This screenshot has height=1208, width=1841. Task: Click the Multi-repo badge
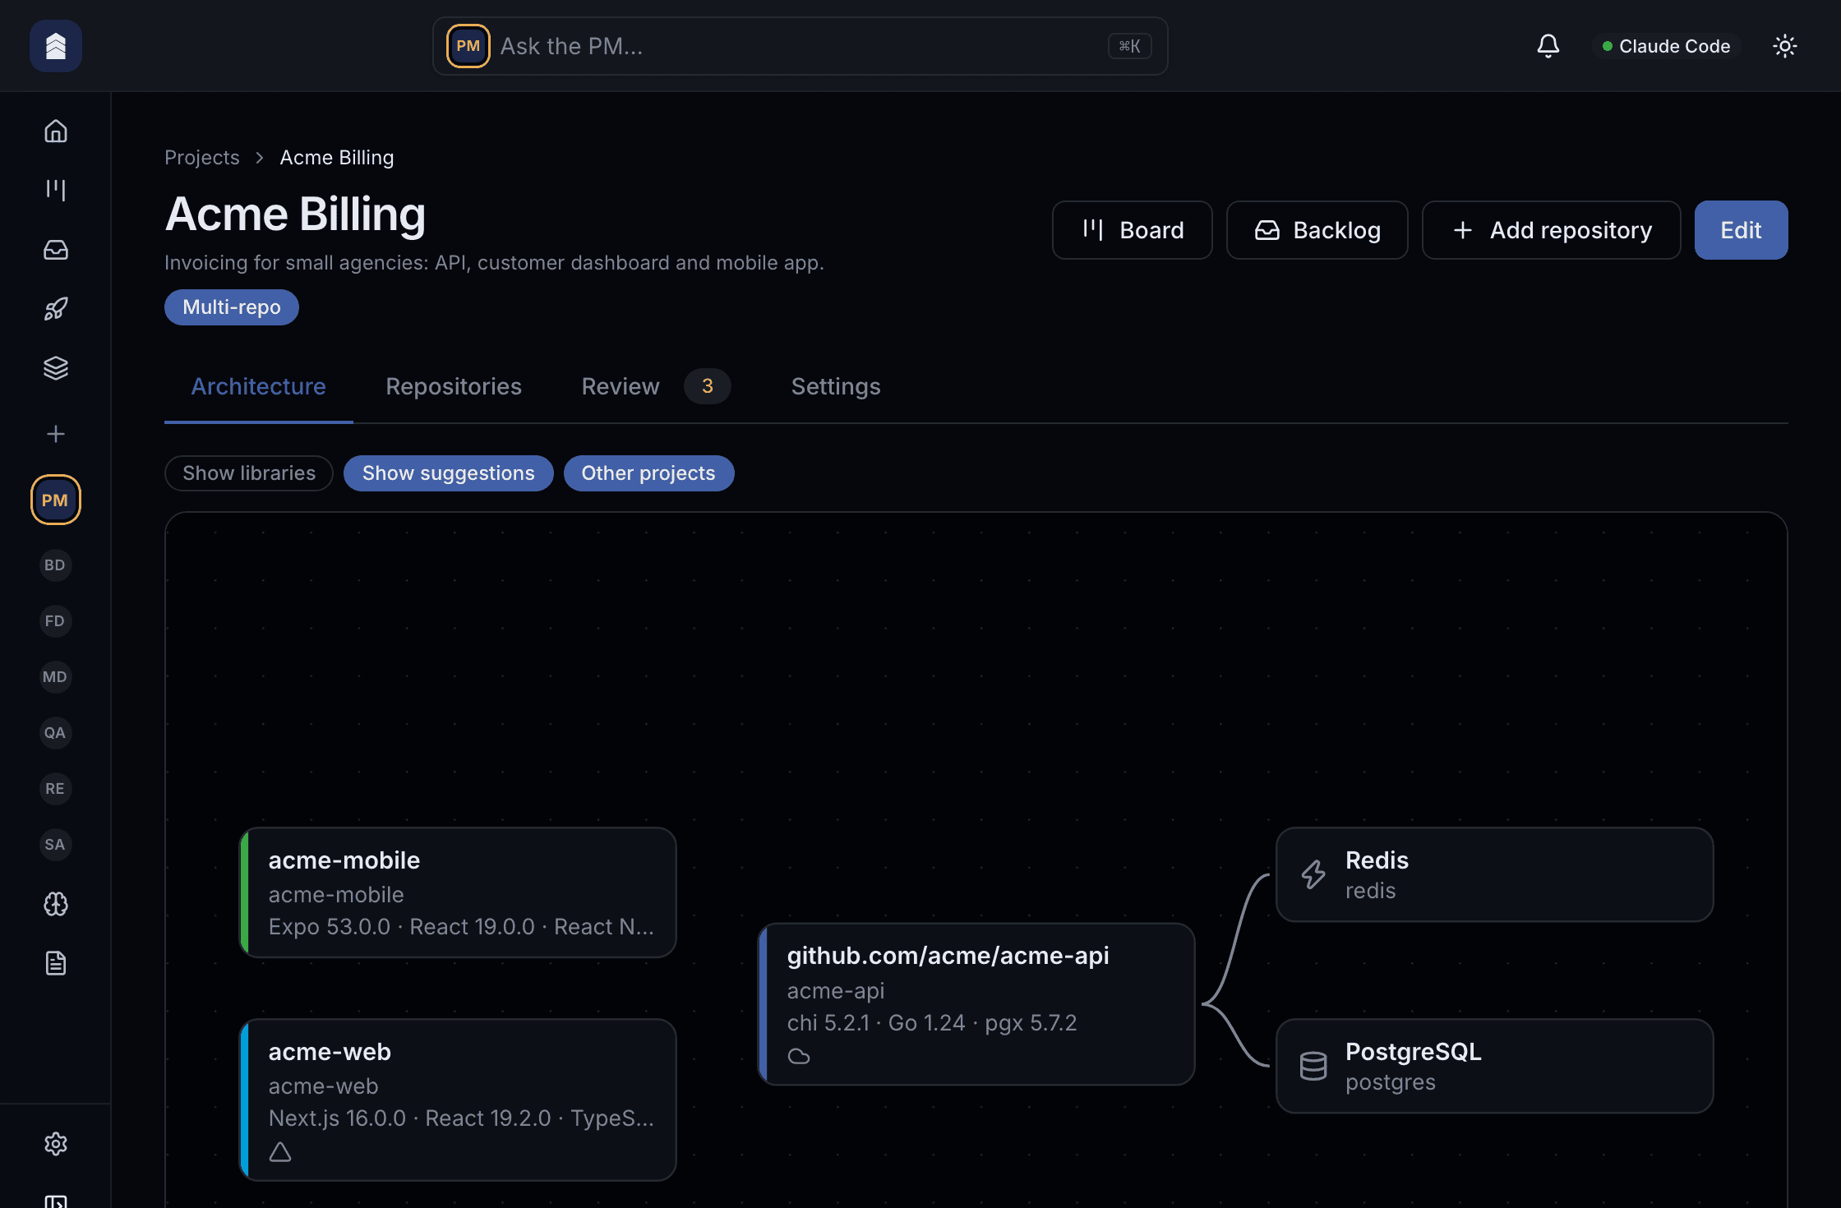click(232, 307)
